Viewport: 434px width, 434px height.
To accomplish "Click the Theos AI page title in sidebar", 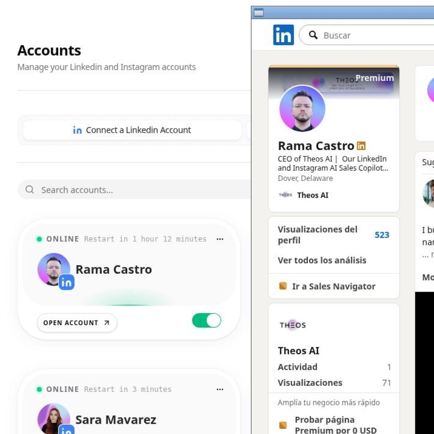I will coord(298,351).
